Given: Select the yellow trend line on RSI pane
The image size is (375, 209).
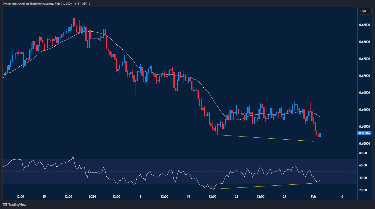Looking at the screenshot, I should (x=266, y=186).
